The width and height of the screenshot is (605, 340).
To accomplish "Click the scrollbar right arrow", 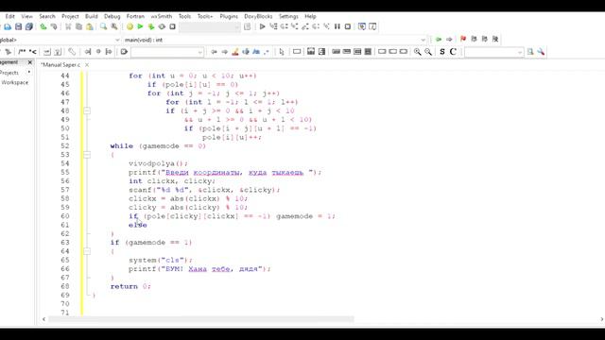I will pos(602,319).
